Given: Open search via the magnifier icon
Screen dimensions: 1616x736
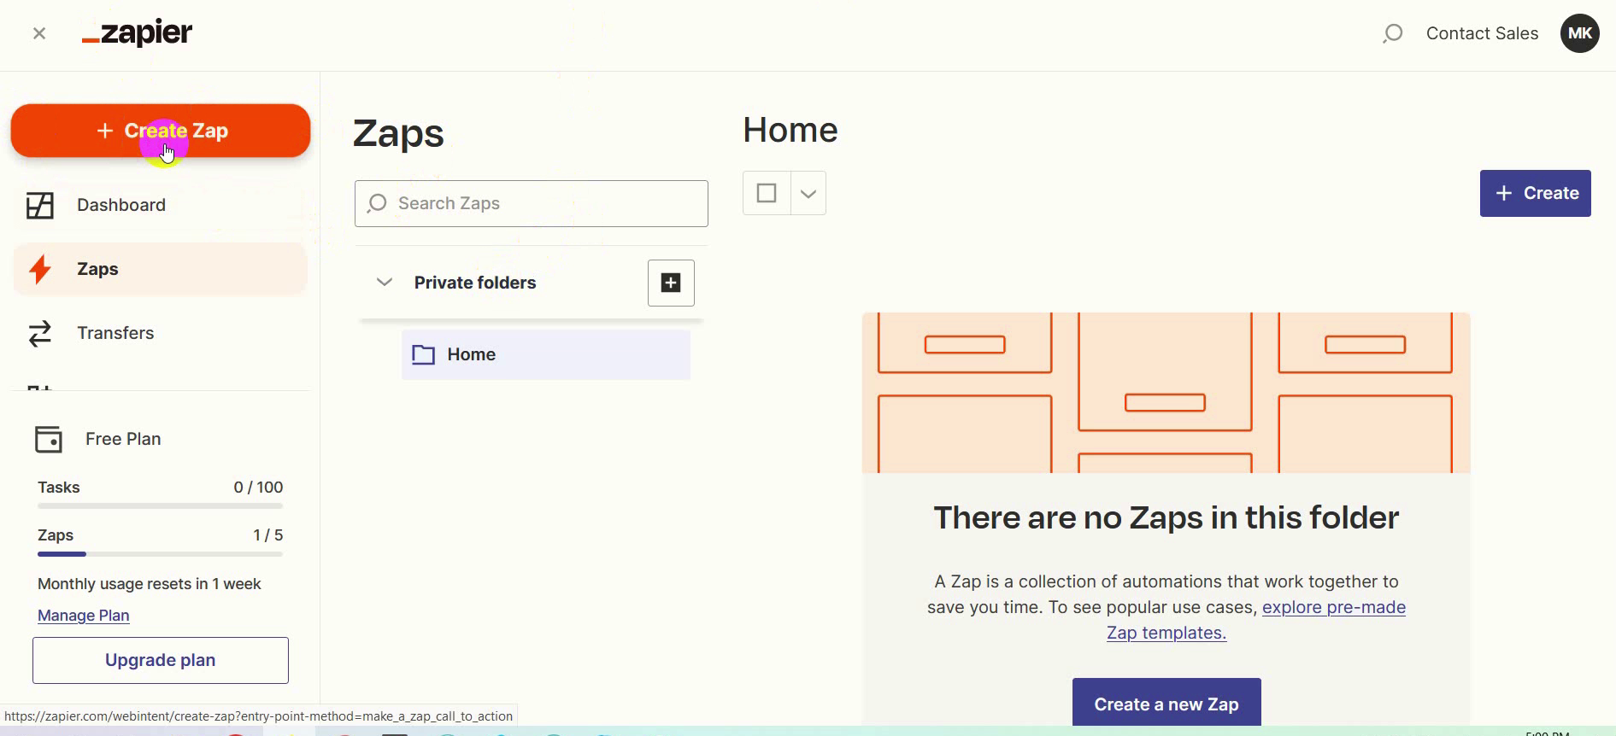Looking at the screenshot, I should [x=1392, y=33].
